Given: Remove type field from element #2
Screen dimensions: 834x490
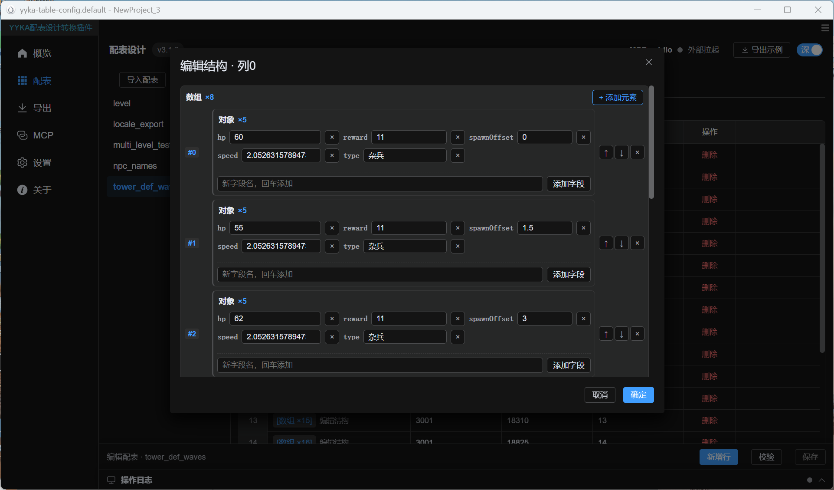Looking at the screenshot, I should [458, 337].
